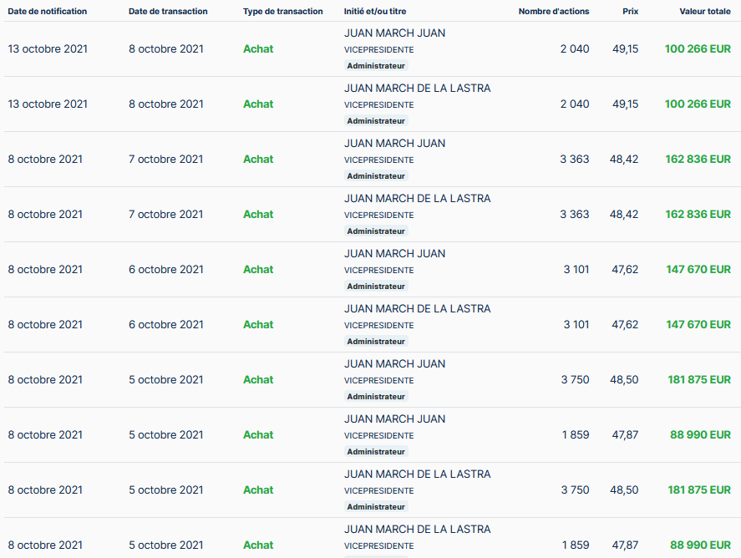Click JUAN MARCH JUAN for the 6 octobre transaction
The image size is (741, 558).
[x=394, y=254]
